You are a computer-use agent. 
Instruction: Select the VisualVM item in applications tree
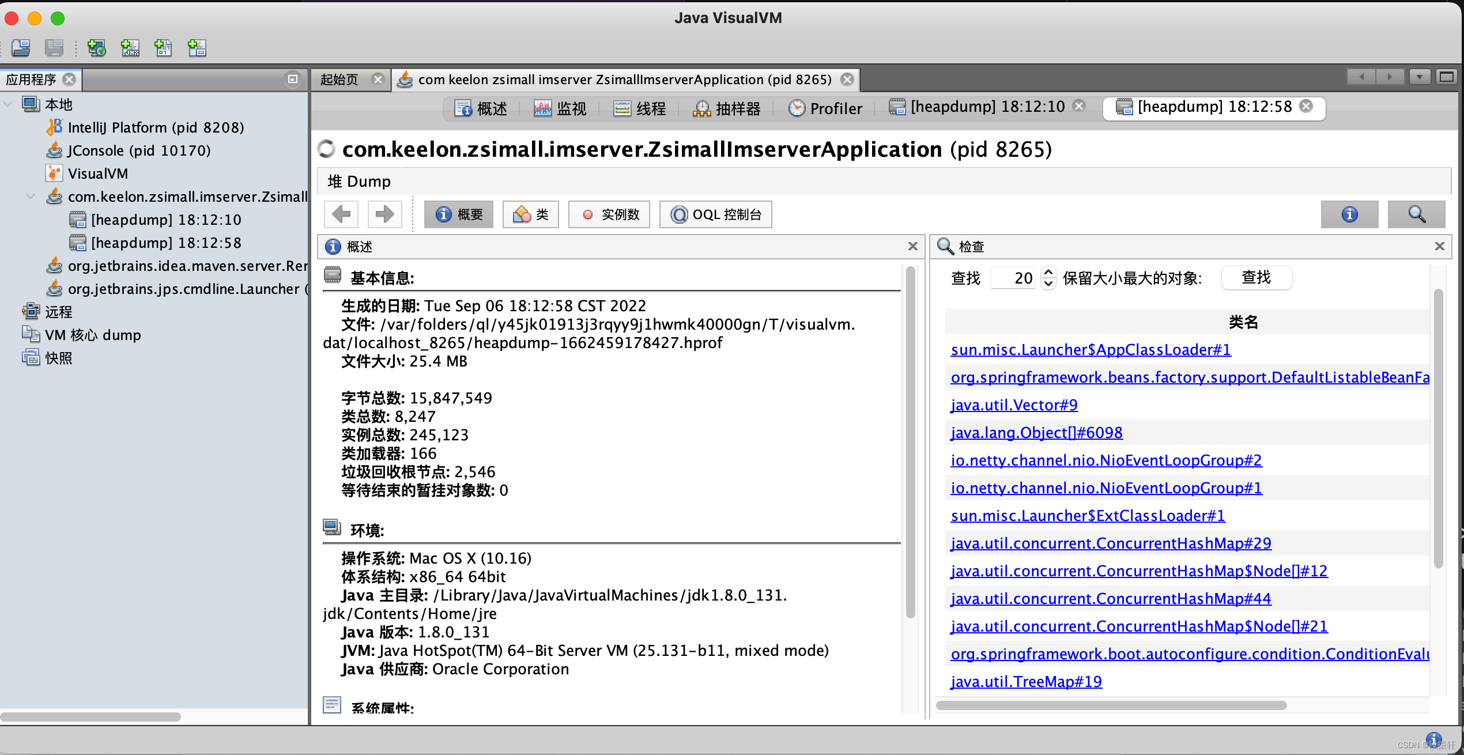[97, 173]
